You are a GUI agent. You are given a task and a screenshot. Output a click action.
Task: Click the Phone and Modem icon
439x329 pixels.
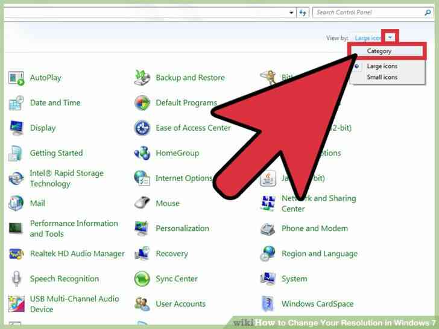tap(268, 229)
